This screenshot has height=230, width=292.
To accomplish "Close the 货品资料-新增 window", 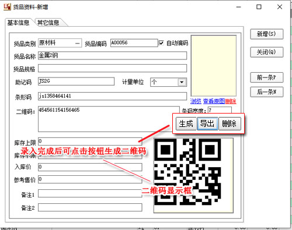I will click(x=280, y=7).
